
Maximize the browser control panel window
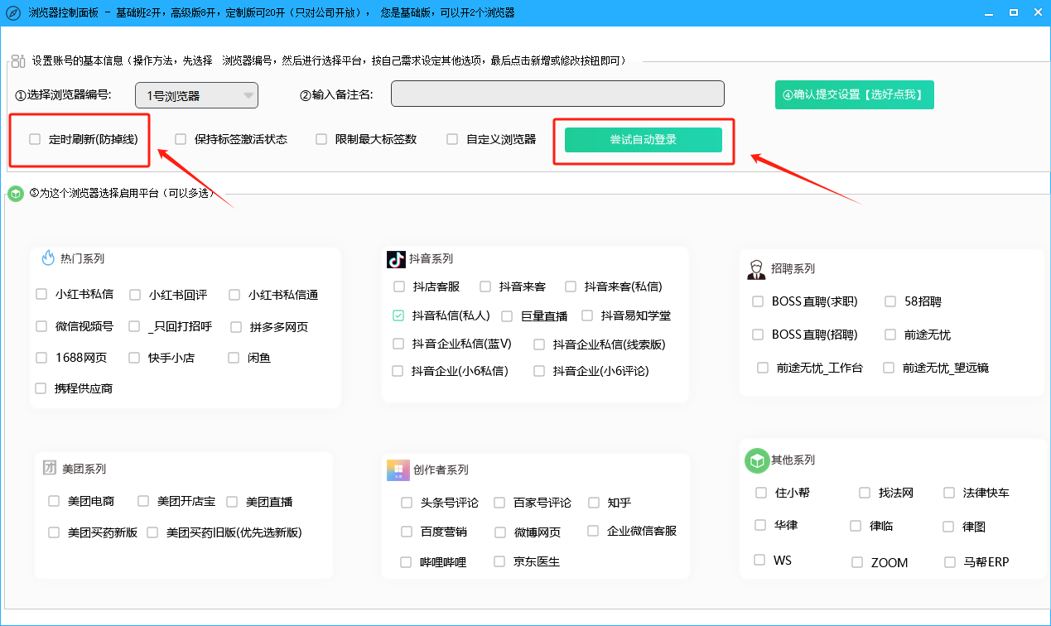[x=1013, y=12]
